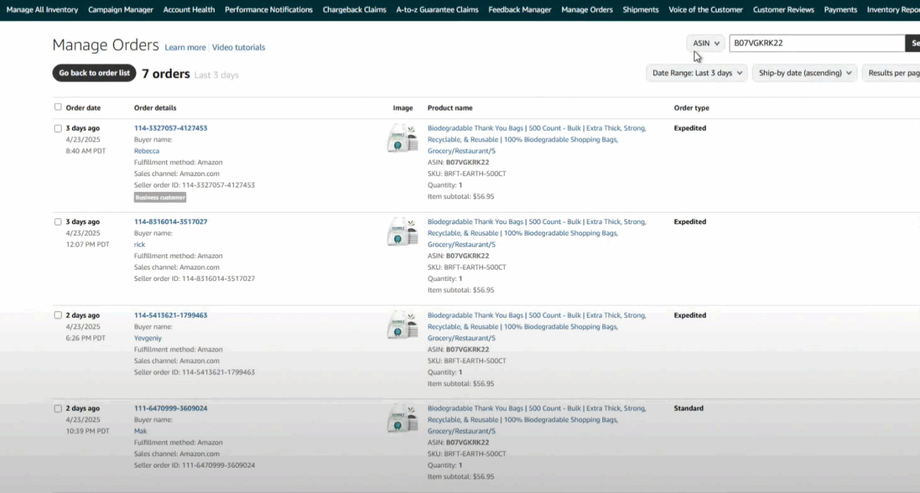Expand Date Range: Last 3 days dropdown
This screenshot has width=920, height=493.
[697, 73]
